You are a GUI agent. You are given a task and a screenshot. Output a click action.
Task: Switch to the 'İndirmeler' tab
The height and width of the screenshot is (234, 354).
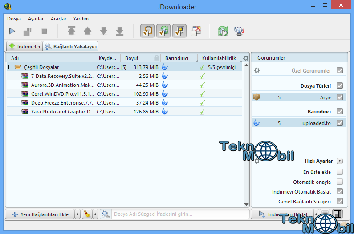24,46
